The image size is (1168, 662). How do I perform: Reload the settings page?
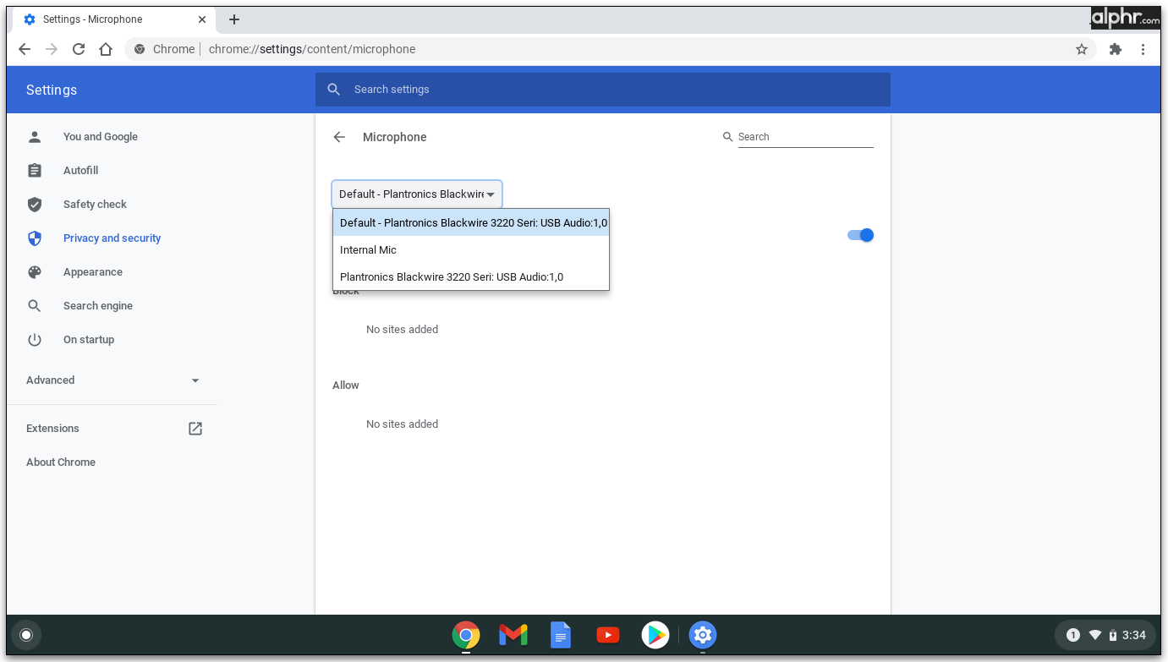pyautogui.click(x=79, y=49)
